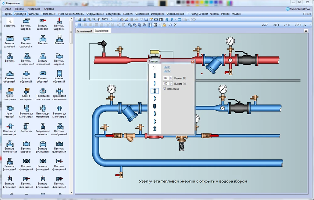Viewport: 314px width, 200px height.
Task: Switch to the Безымянный1 document tab
Action: pyautogui.click(x=84, y=31)
